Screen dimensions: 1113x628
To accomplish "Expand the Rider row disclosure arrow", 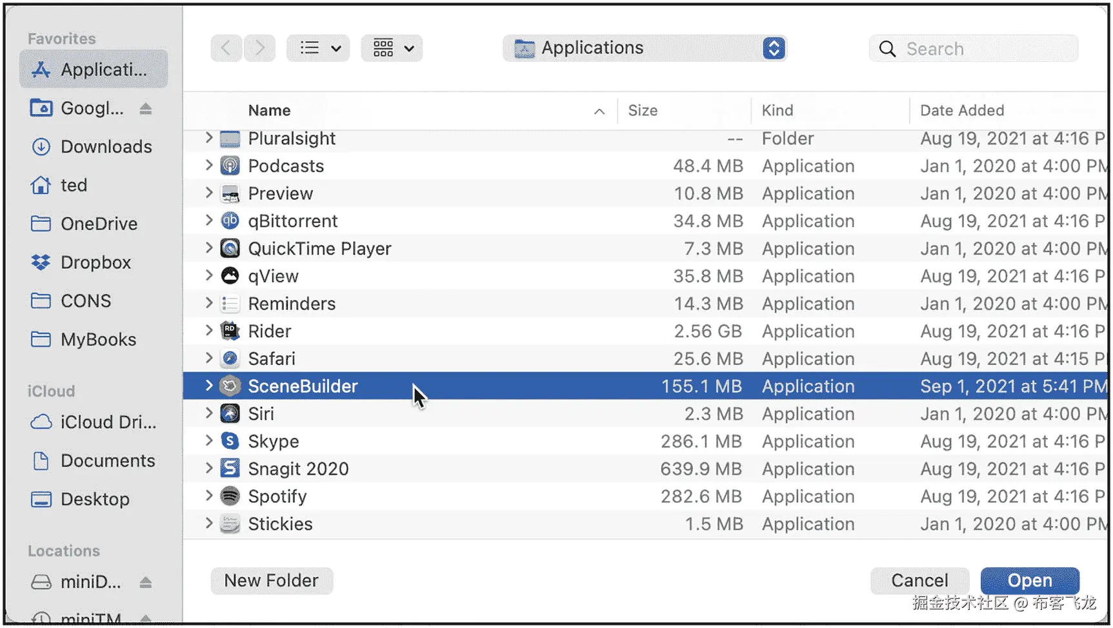I will coord(208,331).
